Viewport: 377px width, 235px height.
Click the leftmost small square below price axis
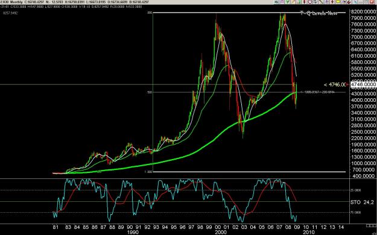pos(368,225)
